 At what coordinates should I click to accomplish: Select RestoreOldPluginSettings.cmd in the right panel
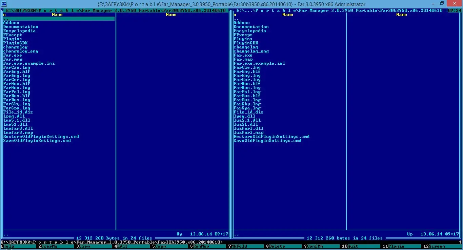pyautogui.click(x=271, y=137)
